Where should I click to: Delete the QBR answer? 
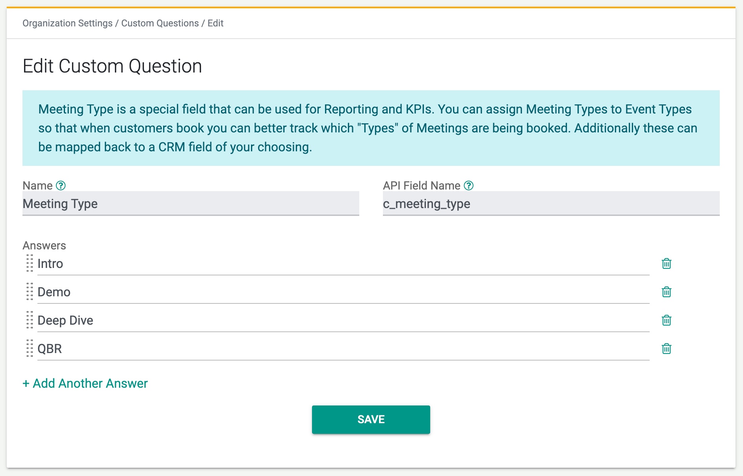pyautogui.click(x=666, y=348)
